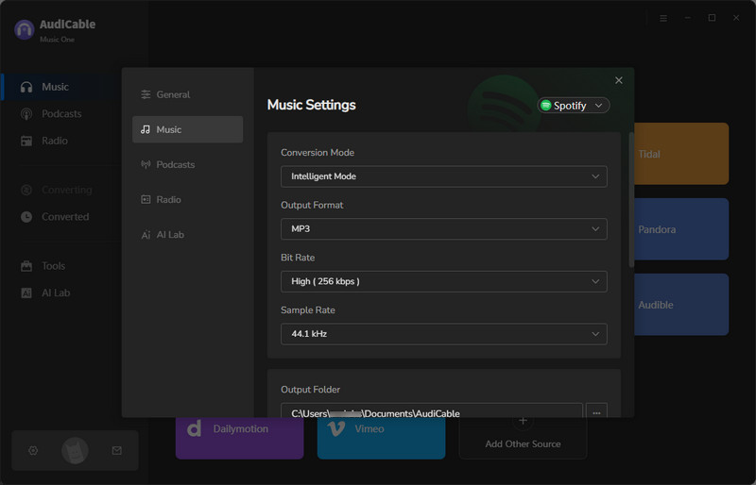Click the podcast microphone icon in sidebar
This screenshot has width=756, height=485.
[x=26, y=114]
